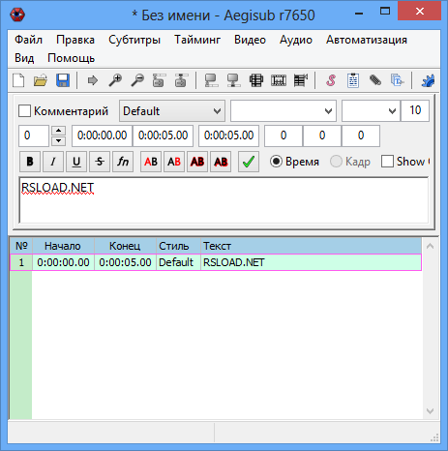Set outline color with third AB button
The width and height of the screenshot is (448, 451).
click(x=197, y=162)
